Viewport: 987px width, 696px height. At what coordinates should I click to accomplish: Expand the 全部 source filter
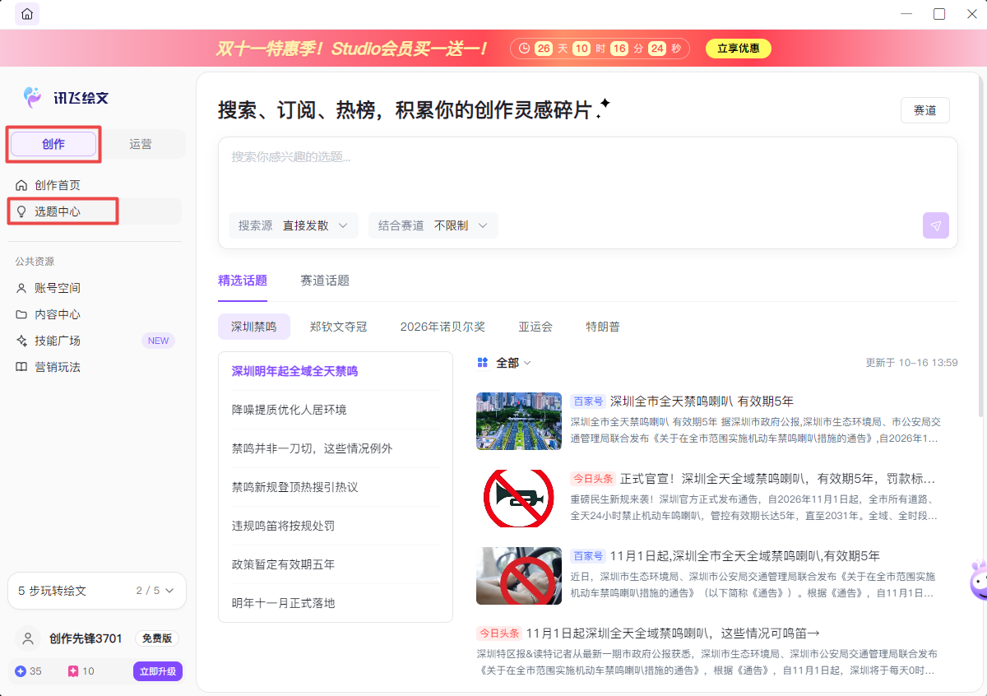click(x=514, y=363)
